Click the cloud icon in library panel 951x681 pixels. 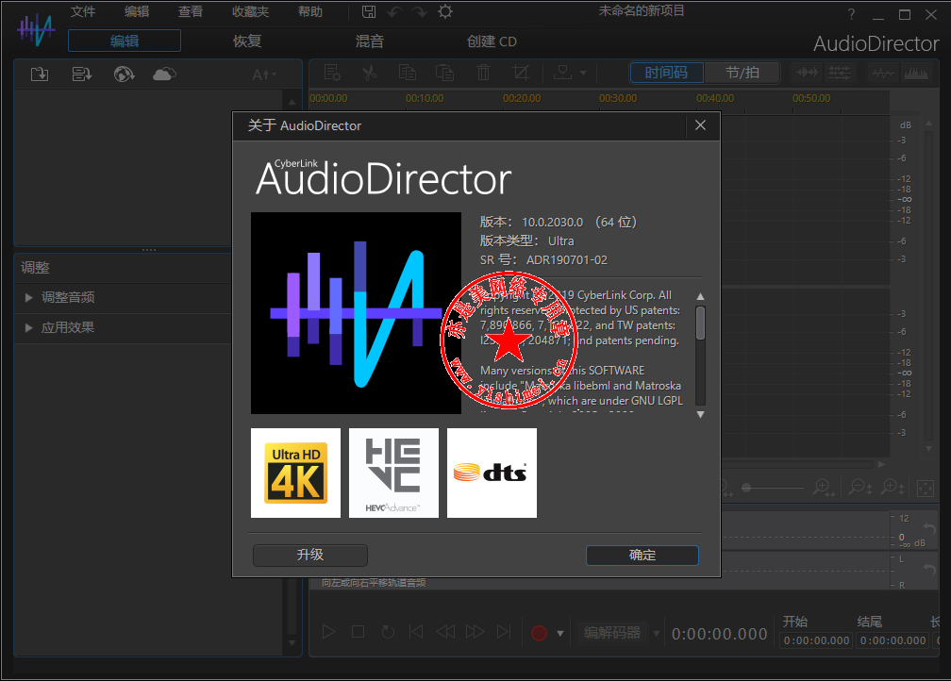click(x=164, y=74)
